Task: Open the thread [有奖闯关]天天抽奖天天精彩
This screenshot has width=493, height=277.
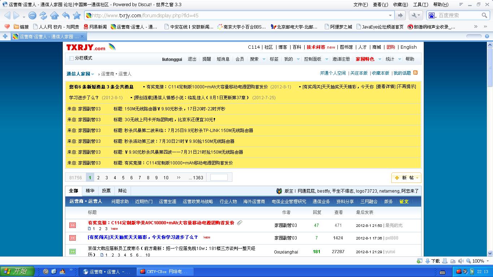Action: pyautogui.click(x=143, y=237)
